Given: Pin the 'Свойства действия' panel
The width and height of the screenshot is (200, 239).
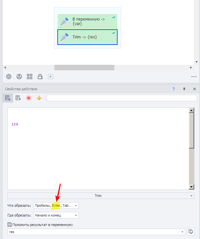Looking at the screenshot, I should coord(184,89).
